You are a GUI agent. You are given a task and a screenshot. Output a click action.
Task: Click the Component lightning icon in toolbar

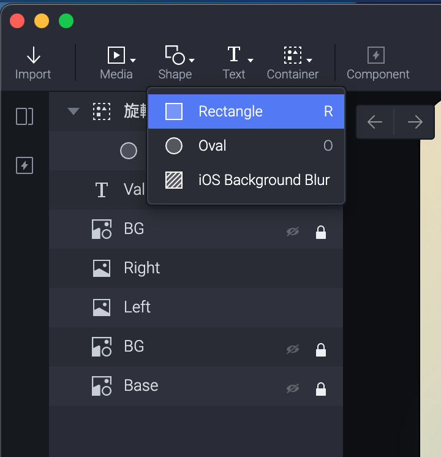coord(376,56)
